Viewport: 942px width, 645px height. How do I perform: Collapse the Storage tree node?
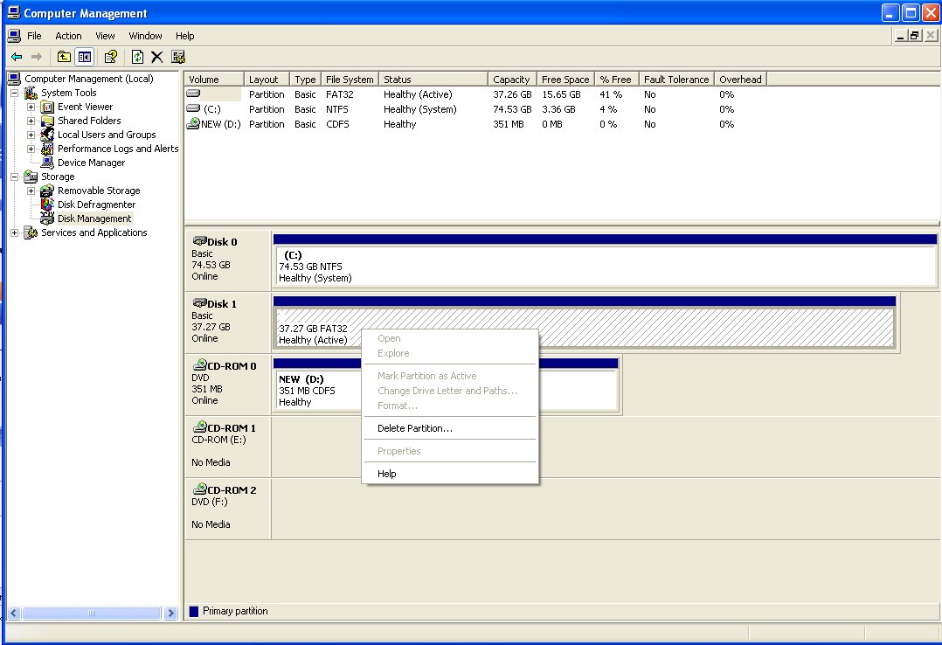point(13,177)
